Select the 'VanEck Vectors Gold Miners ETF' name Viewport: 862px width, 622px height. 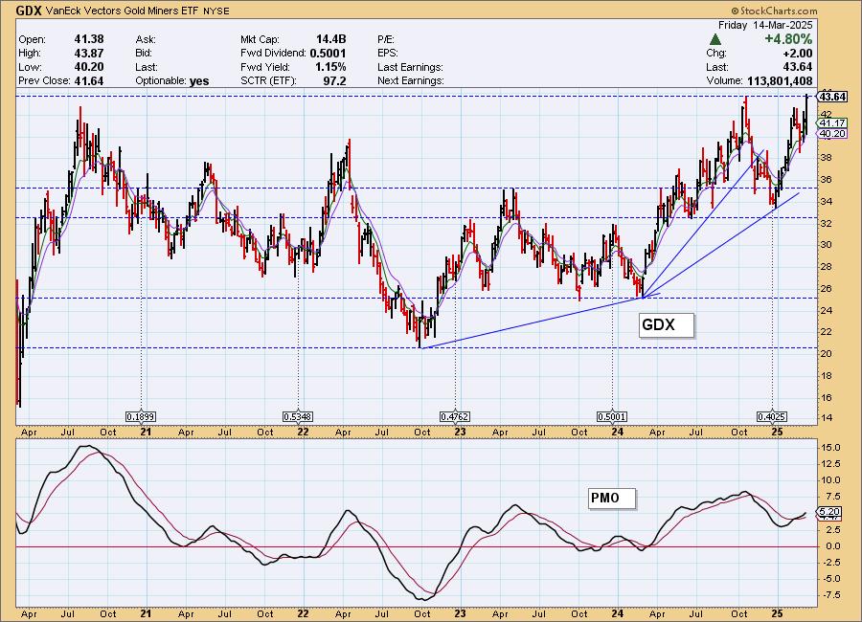click(122, 11)
